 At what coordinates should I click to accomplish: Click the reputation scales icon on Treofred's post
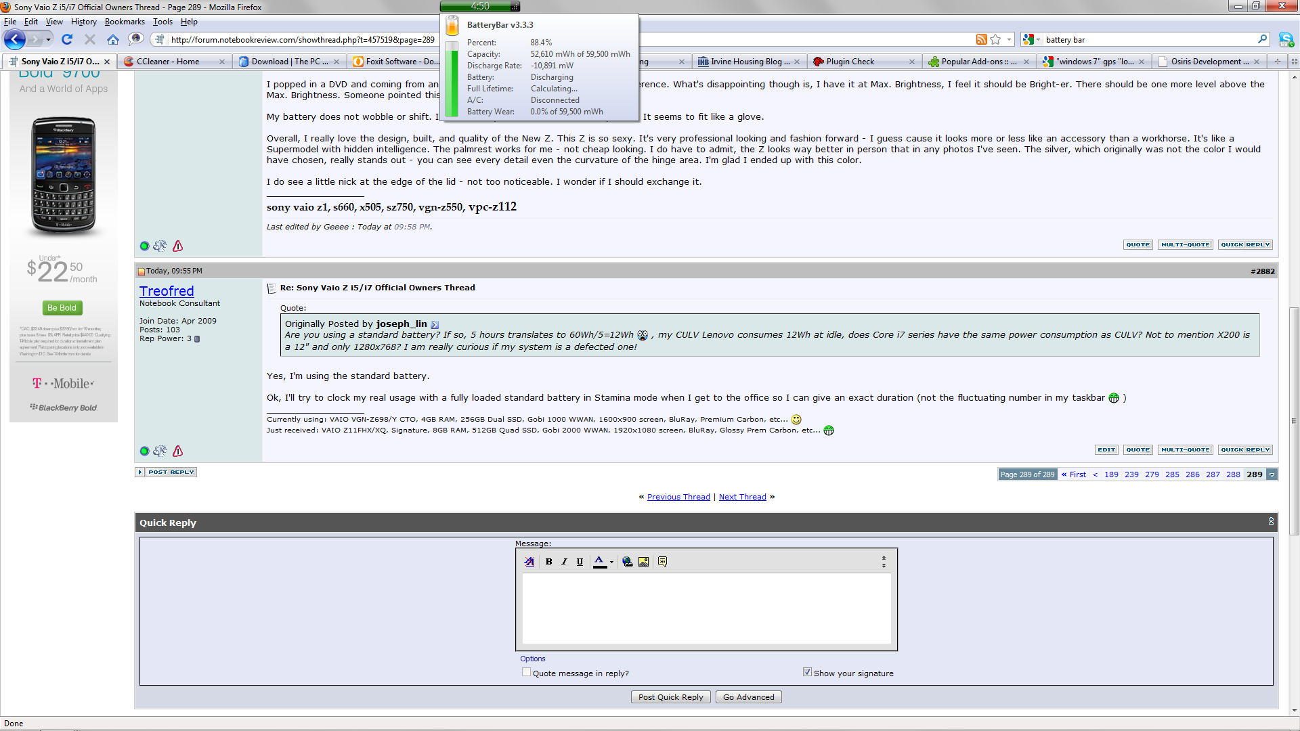coord(160,451)
